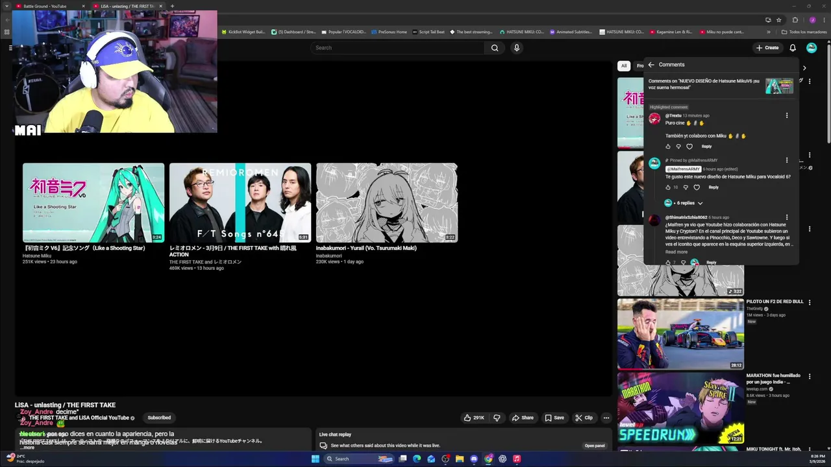831x467 pixels.
Task: Open Todos los marcadores folder
Action: tap(804, 32)
